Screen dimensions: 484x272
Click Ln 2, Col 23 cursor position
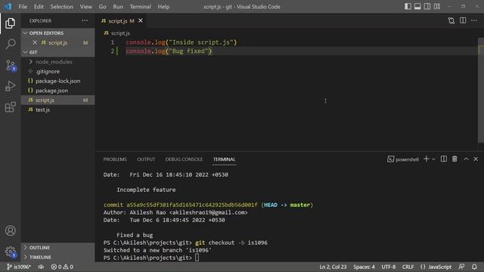coord(333,267)
